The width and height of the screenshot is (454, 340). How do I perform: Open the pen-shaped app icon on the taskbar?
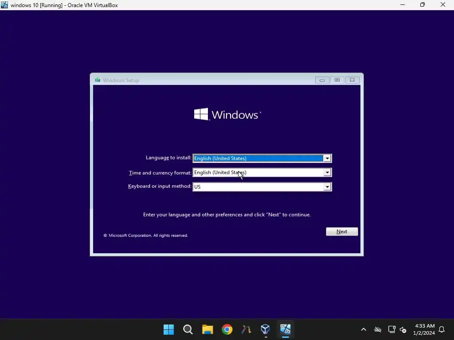point(247,329)
